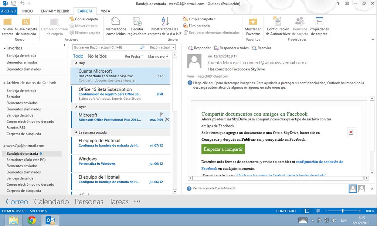The image size is (377, 226).
Task: Go to Personas
Action: 89,202
